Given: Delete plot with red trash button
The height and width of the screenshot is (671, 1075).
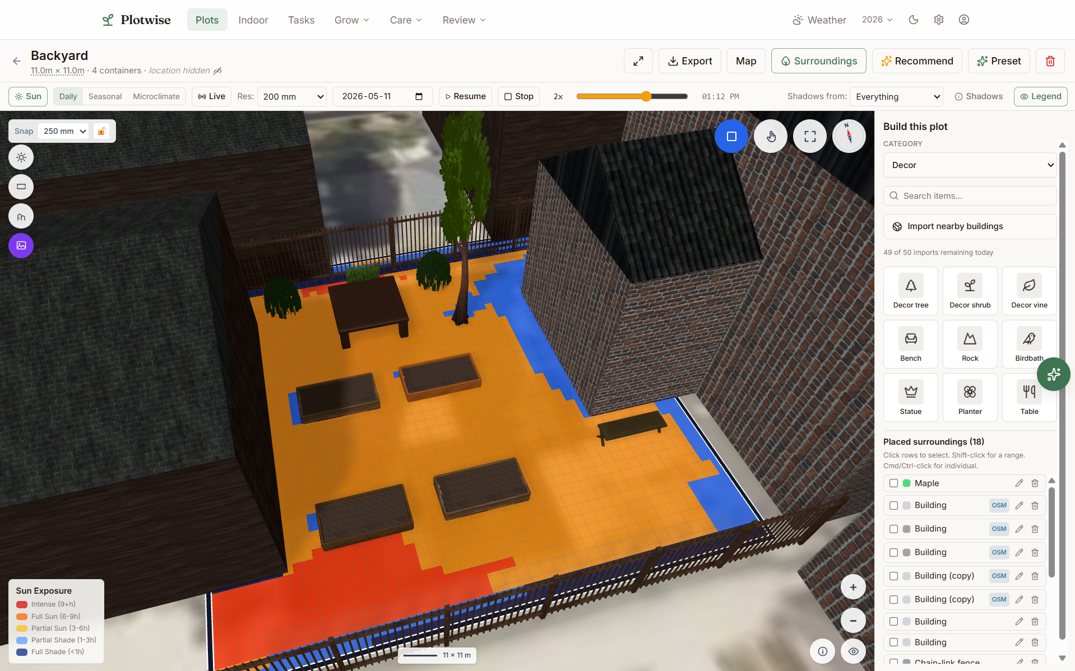Looking at the screenshot, I should click(1050, 61).
